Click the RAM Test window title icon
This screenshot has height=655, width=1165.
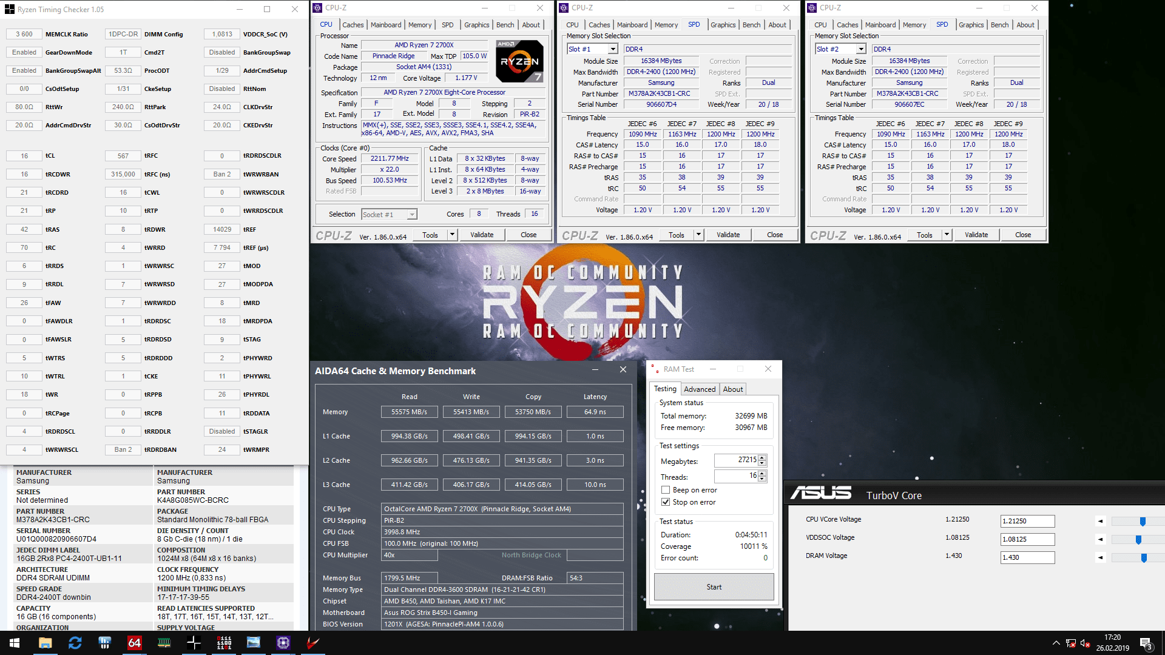[655, 369]
